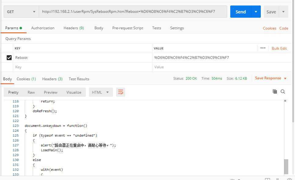The width and height of the screenshot is (295, 180).
Task: Open the Settings tab
Action: click(177, 28)
